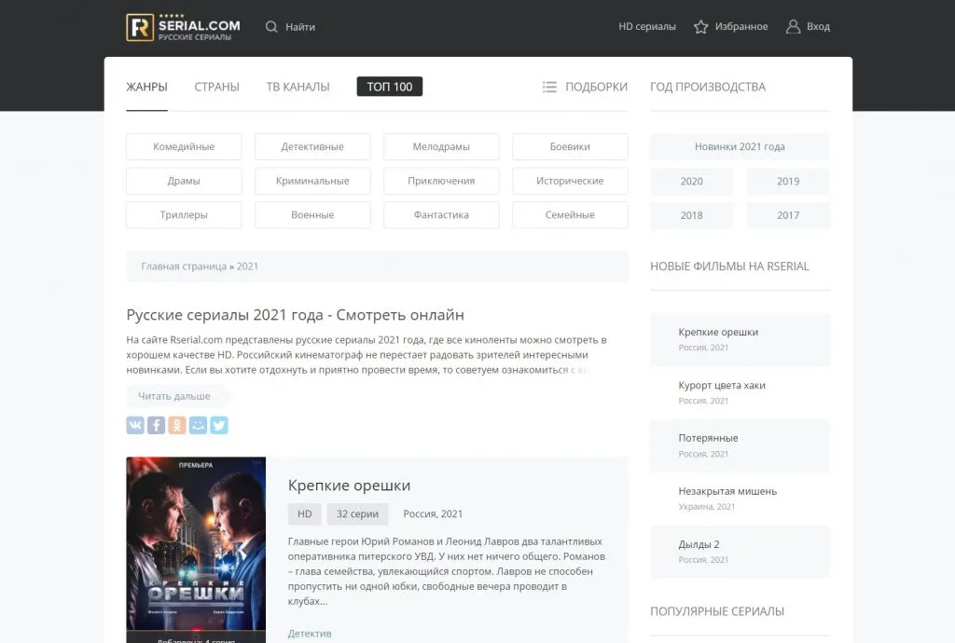Click the search magnifier icon
This screenshot has height=643, width=955.
point(271,27)
